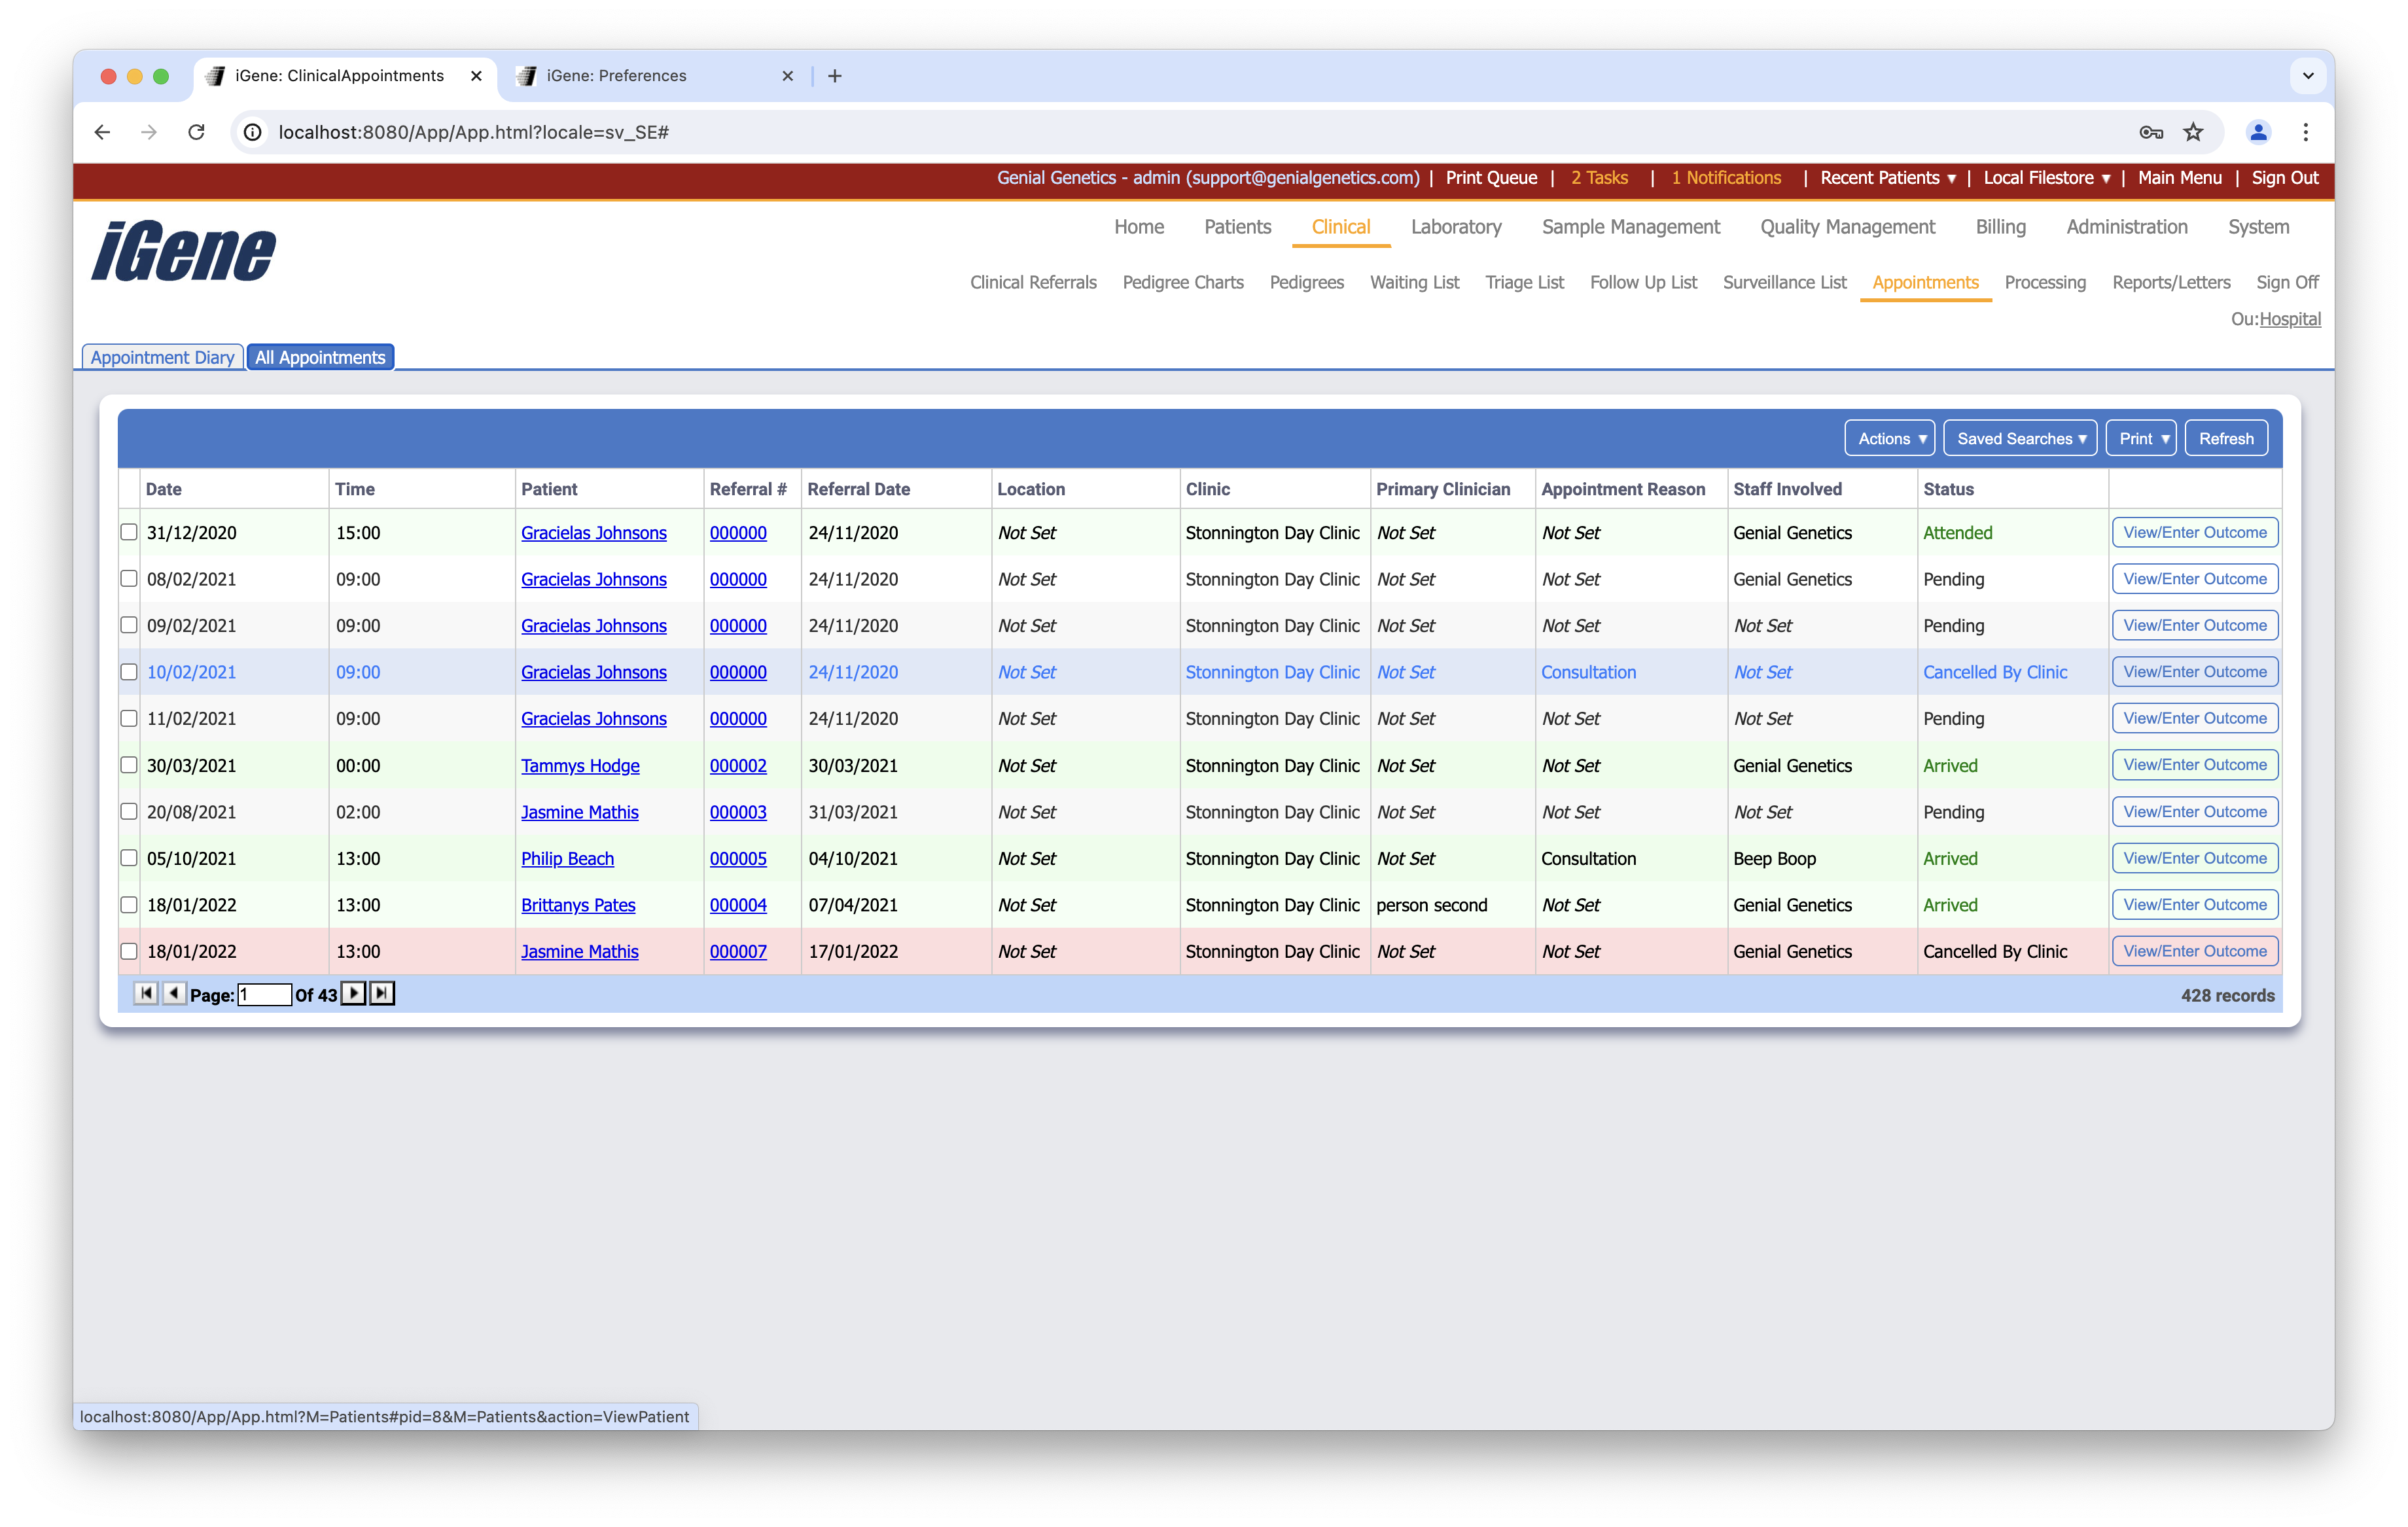This screenshot has height=1527, width=2408.
Task: Go to first page of appointments
Action: click(x=146, y=993)
